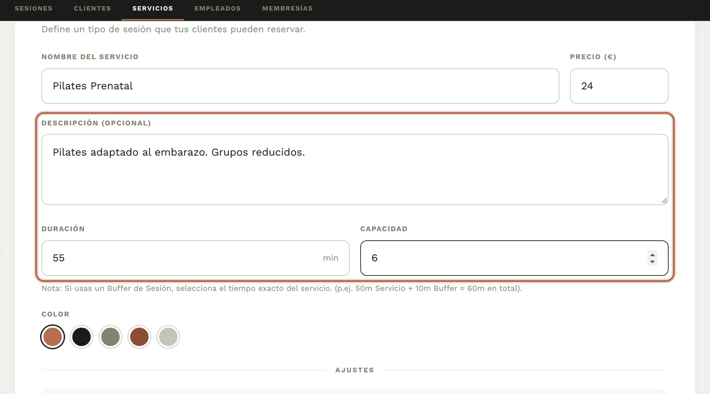Screen dimensions: 710x394
Task: Click the "AJUSTES" section heading
Action: [x=355, y=370]
